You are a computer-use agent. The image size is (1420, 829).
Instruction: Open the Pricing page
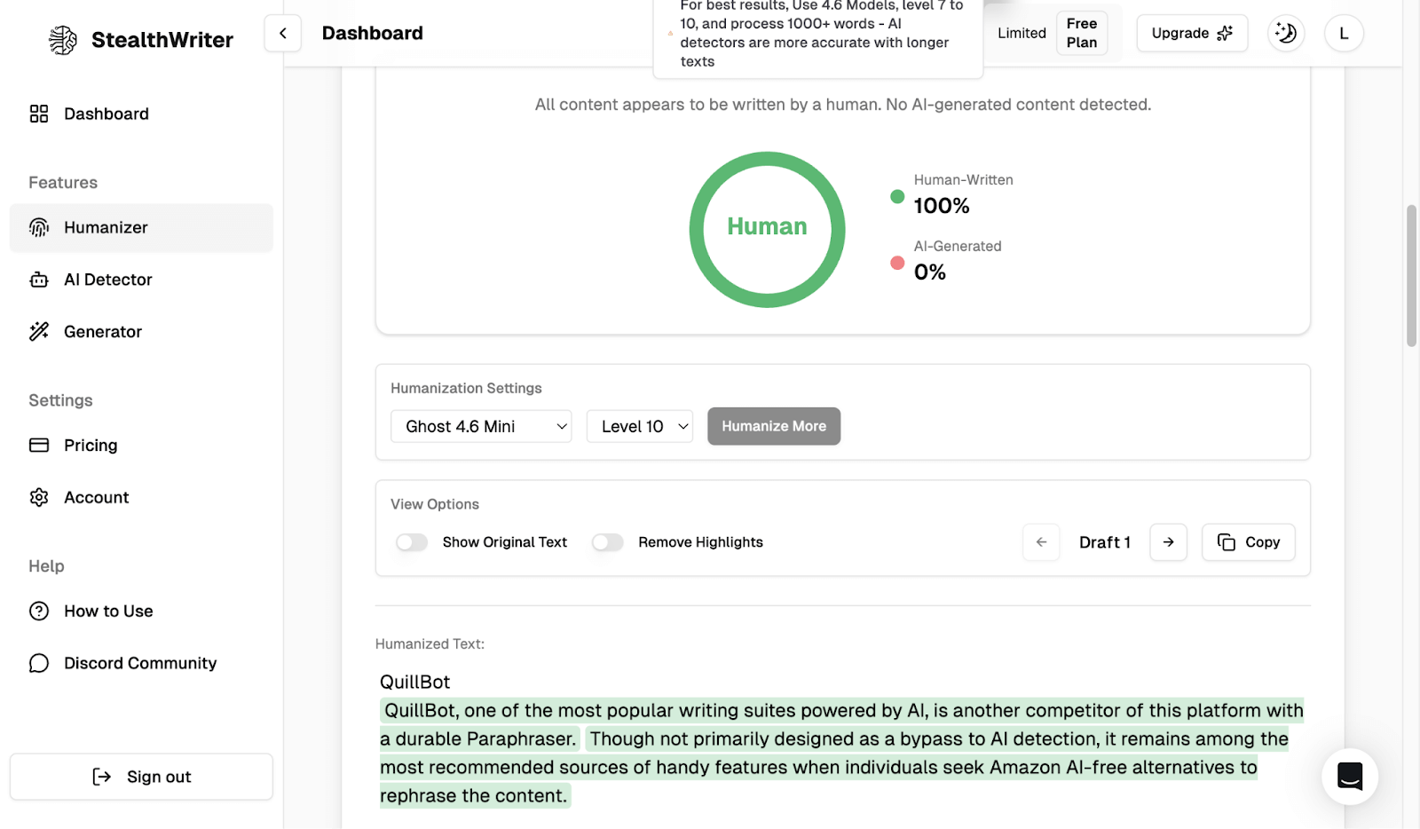coord(141,445)
